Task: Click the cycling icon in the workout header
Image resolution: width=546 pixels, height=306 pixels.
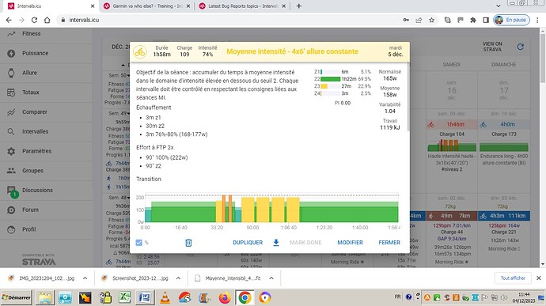Action: [140, 52]
